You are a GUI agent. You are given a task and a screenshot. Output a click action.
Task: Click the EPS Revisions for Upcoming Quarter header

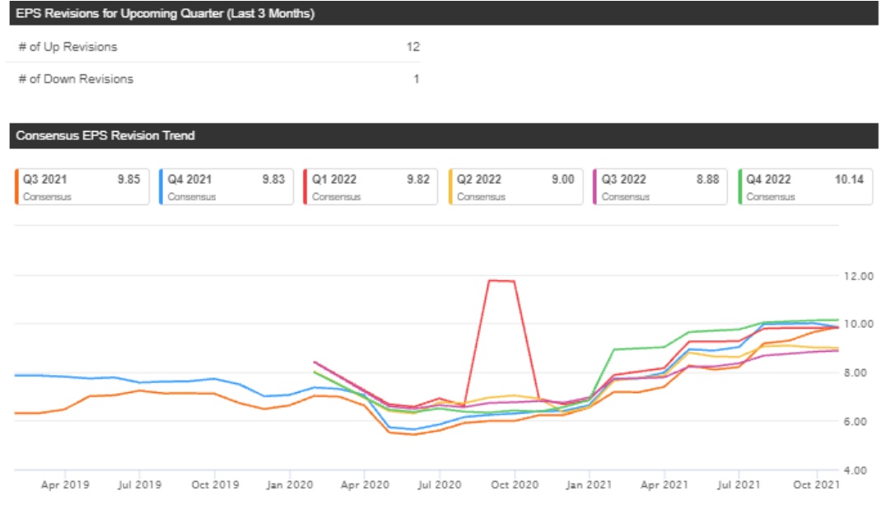click(x=444, y=13)
